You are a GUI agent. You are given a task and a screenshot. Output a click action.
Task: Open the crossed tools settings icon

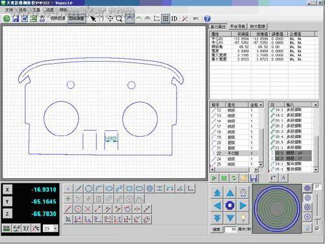tap(185, 19)
